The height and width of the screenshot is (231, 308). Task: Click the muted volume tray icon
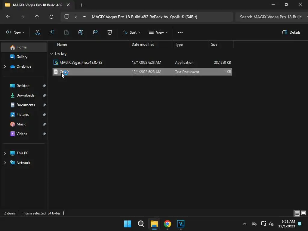tap(272, 224)
